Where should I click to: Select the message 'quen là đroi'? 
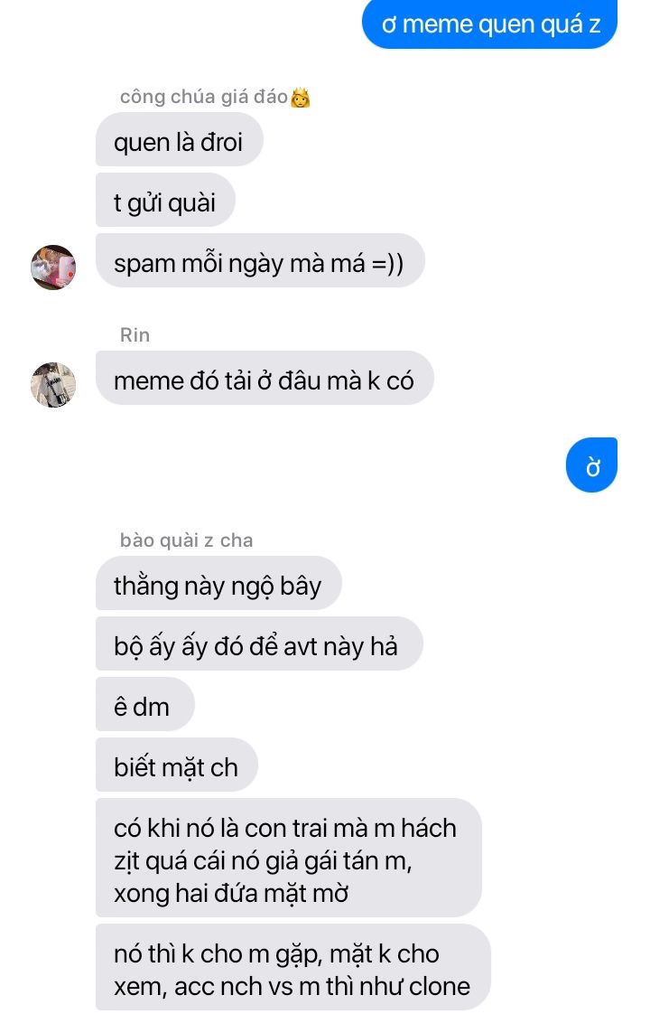[179, 140]
